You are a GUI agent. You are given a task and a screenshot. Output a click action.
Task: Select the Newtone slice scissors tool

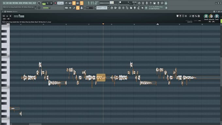pos(180,16)
